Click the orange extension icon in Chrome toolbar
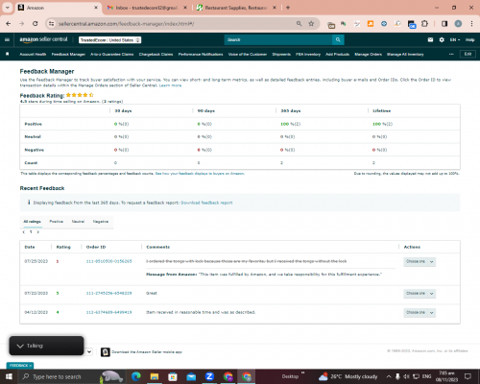Image resolution: width=480 pixels, height=384 pixels. (x=371, y=24)
